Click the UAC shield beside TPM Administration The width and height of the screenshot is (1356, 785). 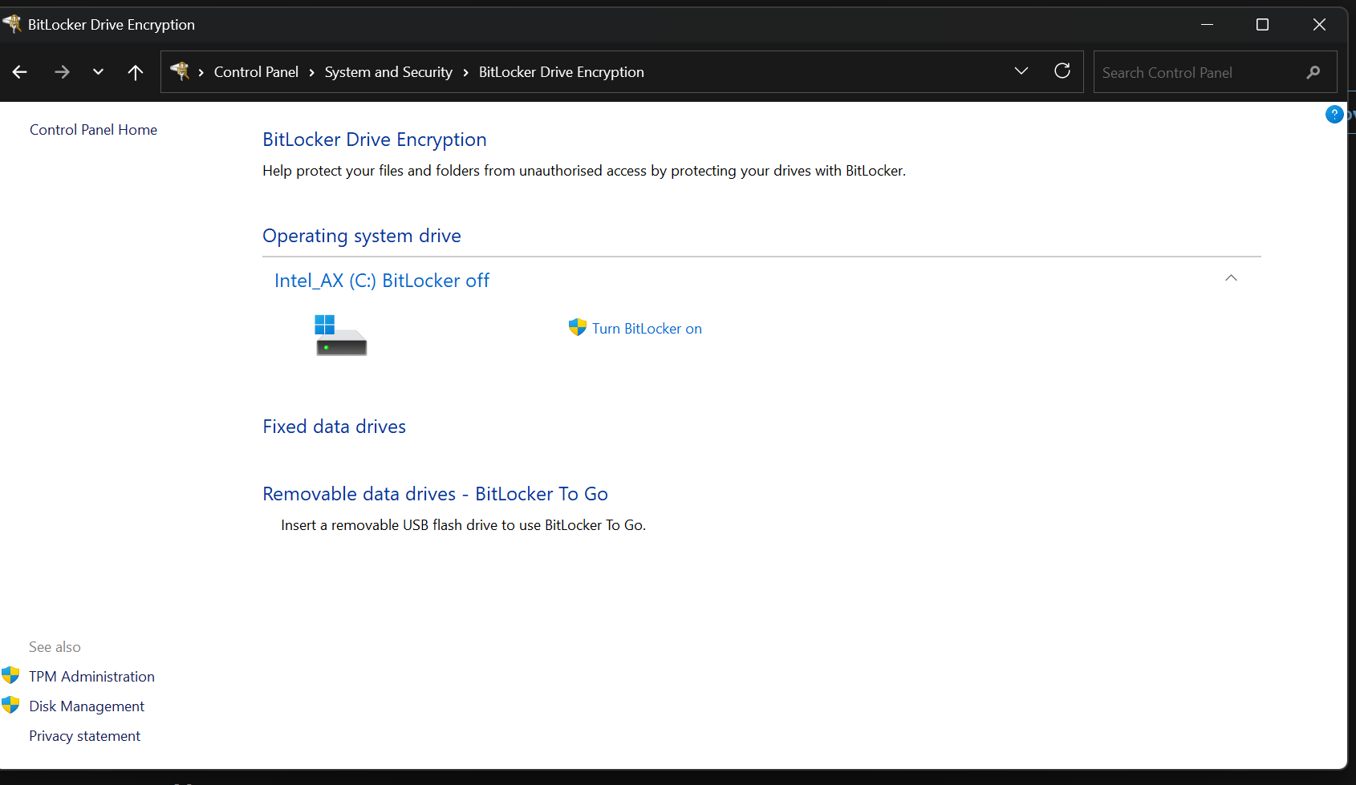[x=10, y=674]
